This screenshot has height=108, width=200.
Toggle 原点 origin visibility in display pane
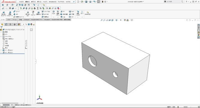coord(26,48)
